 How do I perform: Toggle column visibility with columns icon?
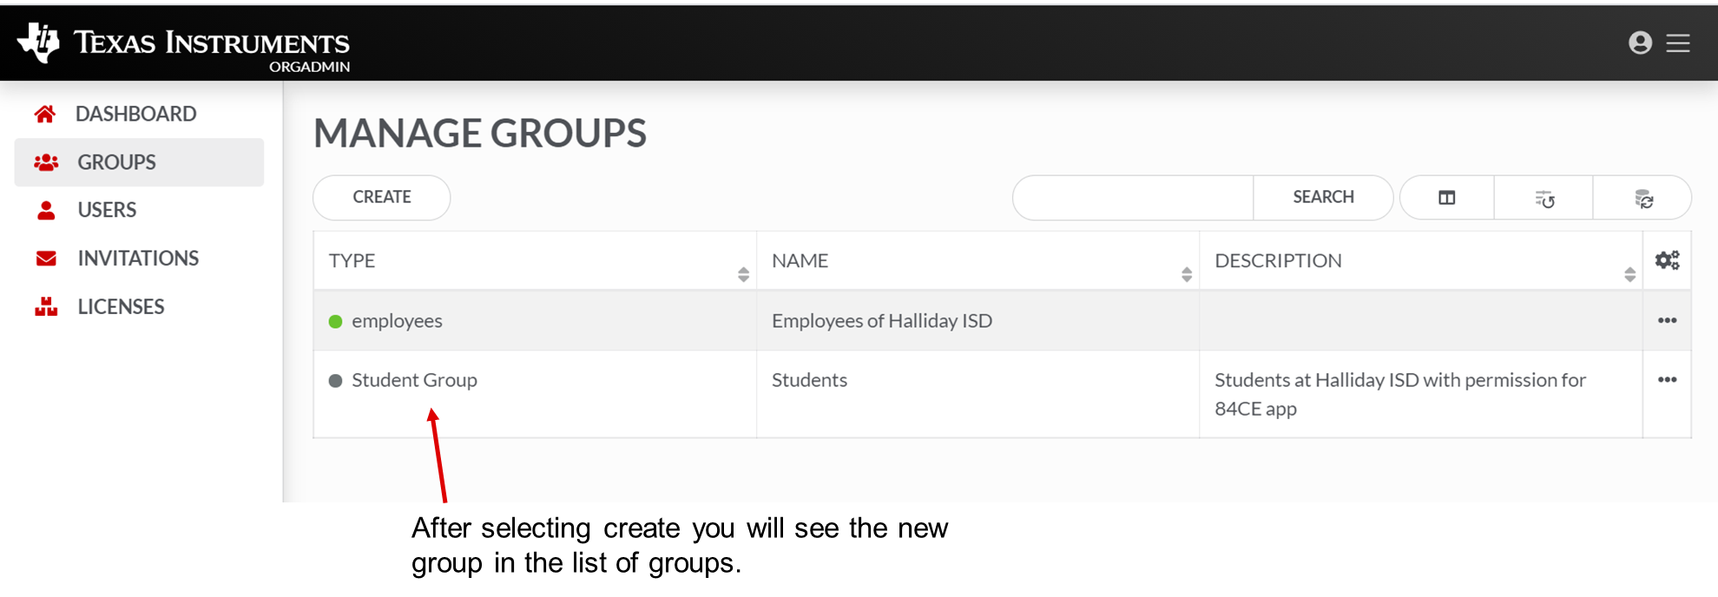1446,198
